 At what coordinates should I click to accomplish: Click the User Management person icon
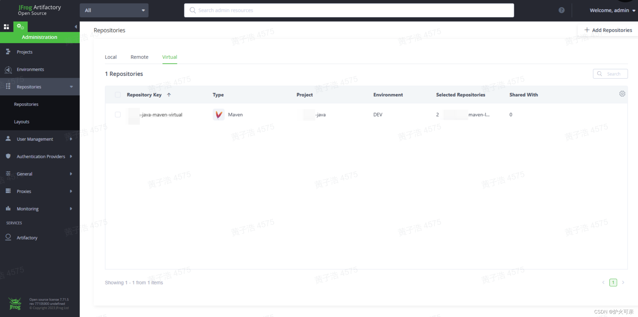[x=8, y=139]
